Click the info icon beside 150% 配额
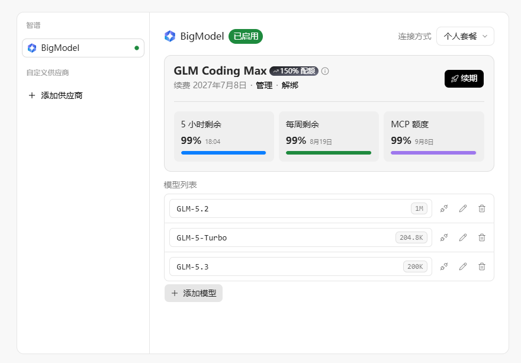521x363 pixels. tap(325, 71)
